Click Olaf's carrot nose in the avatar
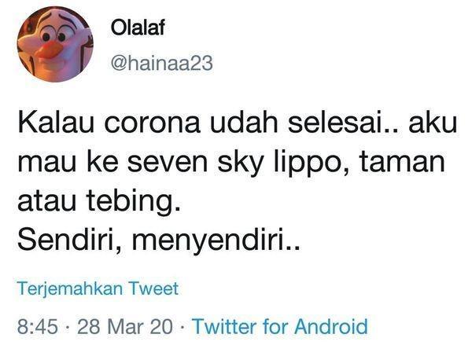The image size is (472, 349). (50, 50)
